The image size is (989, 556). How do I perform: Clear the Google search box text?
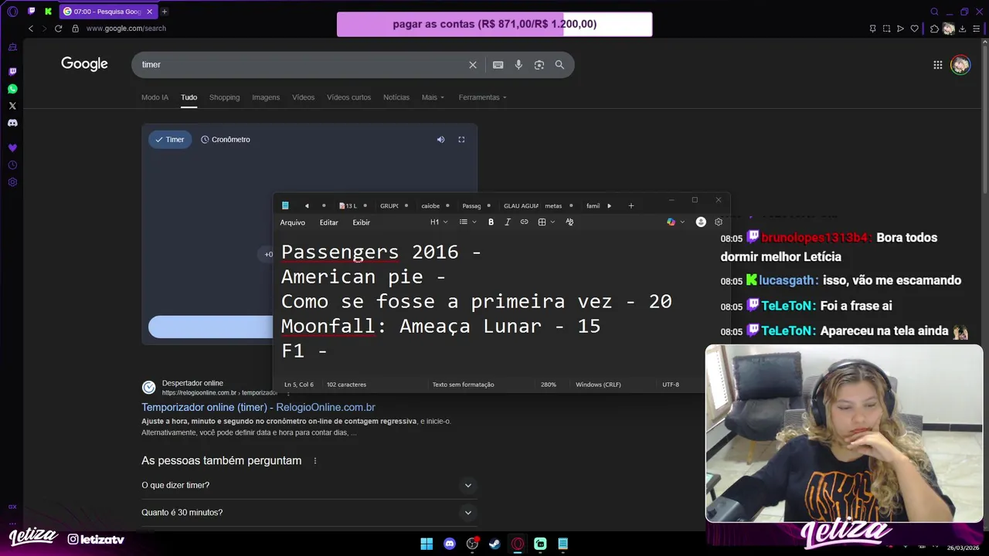coord(473,65)
